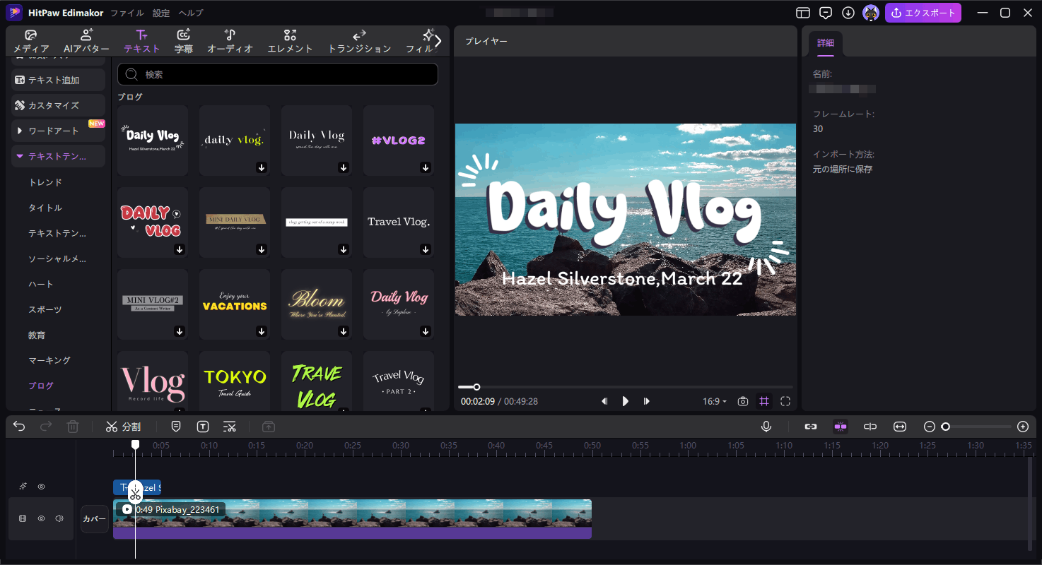
Task: Toggle the timeline link icon
Action: (811, 427)
